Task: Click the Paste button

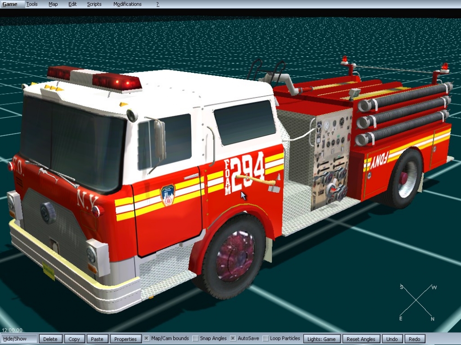Action: click(x=97, y=339)
